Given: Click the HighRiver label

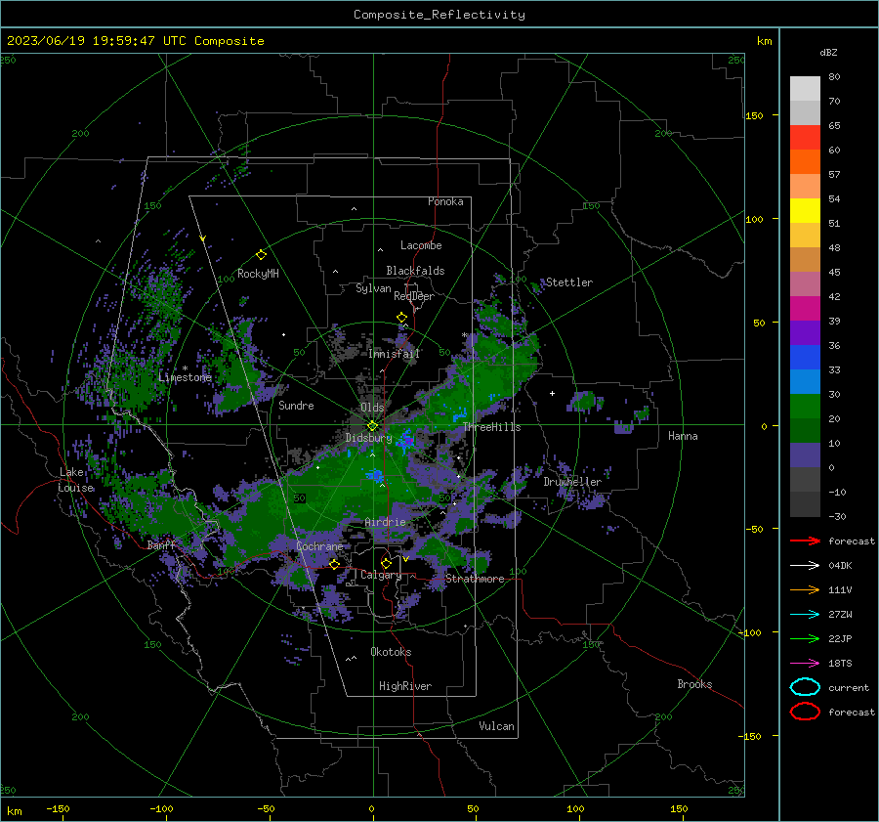Looking at the screenshot, I should point(405,686).
